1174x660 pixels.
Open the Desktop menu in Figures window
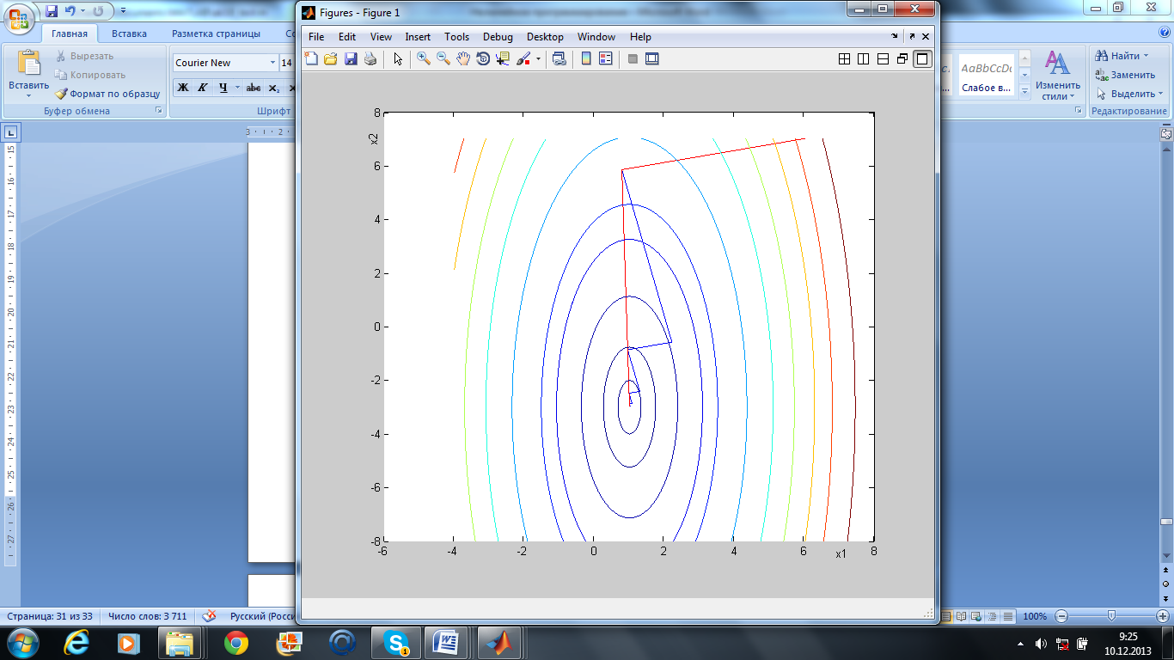point(545,37)
